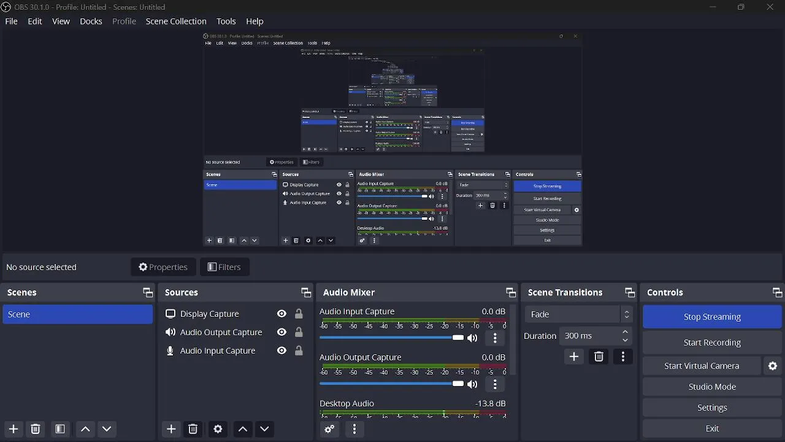Toggle lock on Audio Input Capture source
The height and width of the screenshot is (442, 785).
coord(299,351)
